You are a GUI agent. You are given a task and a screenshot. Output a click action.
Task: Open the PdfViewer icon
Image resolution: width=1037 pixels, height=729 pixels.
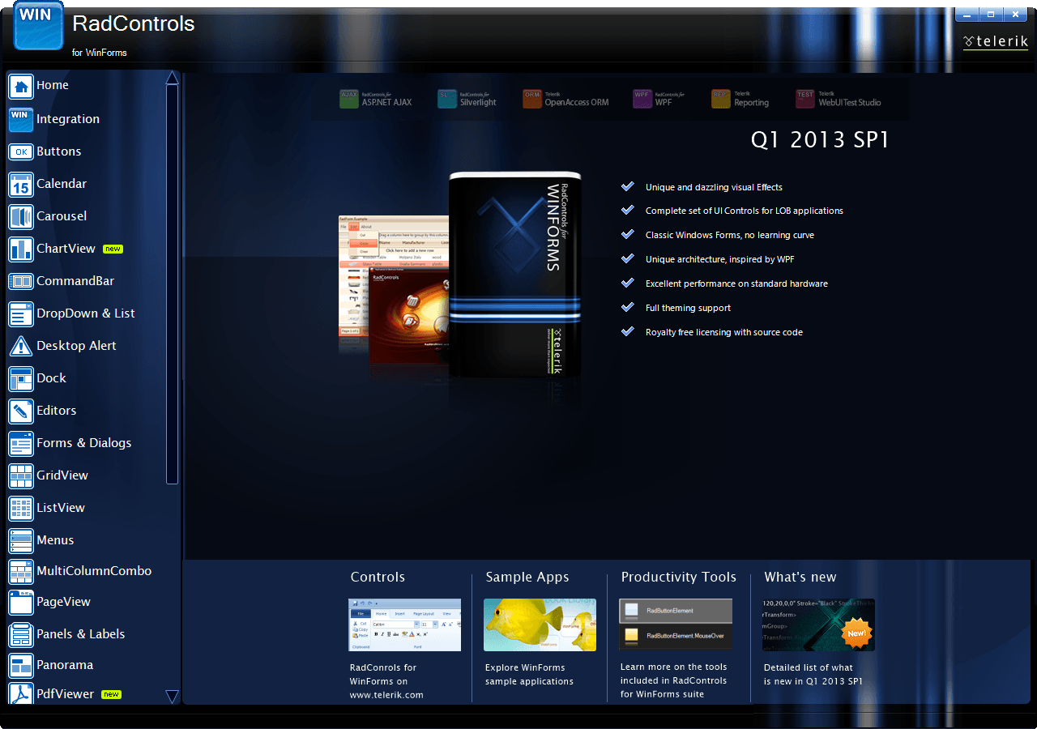coord(21,694)
